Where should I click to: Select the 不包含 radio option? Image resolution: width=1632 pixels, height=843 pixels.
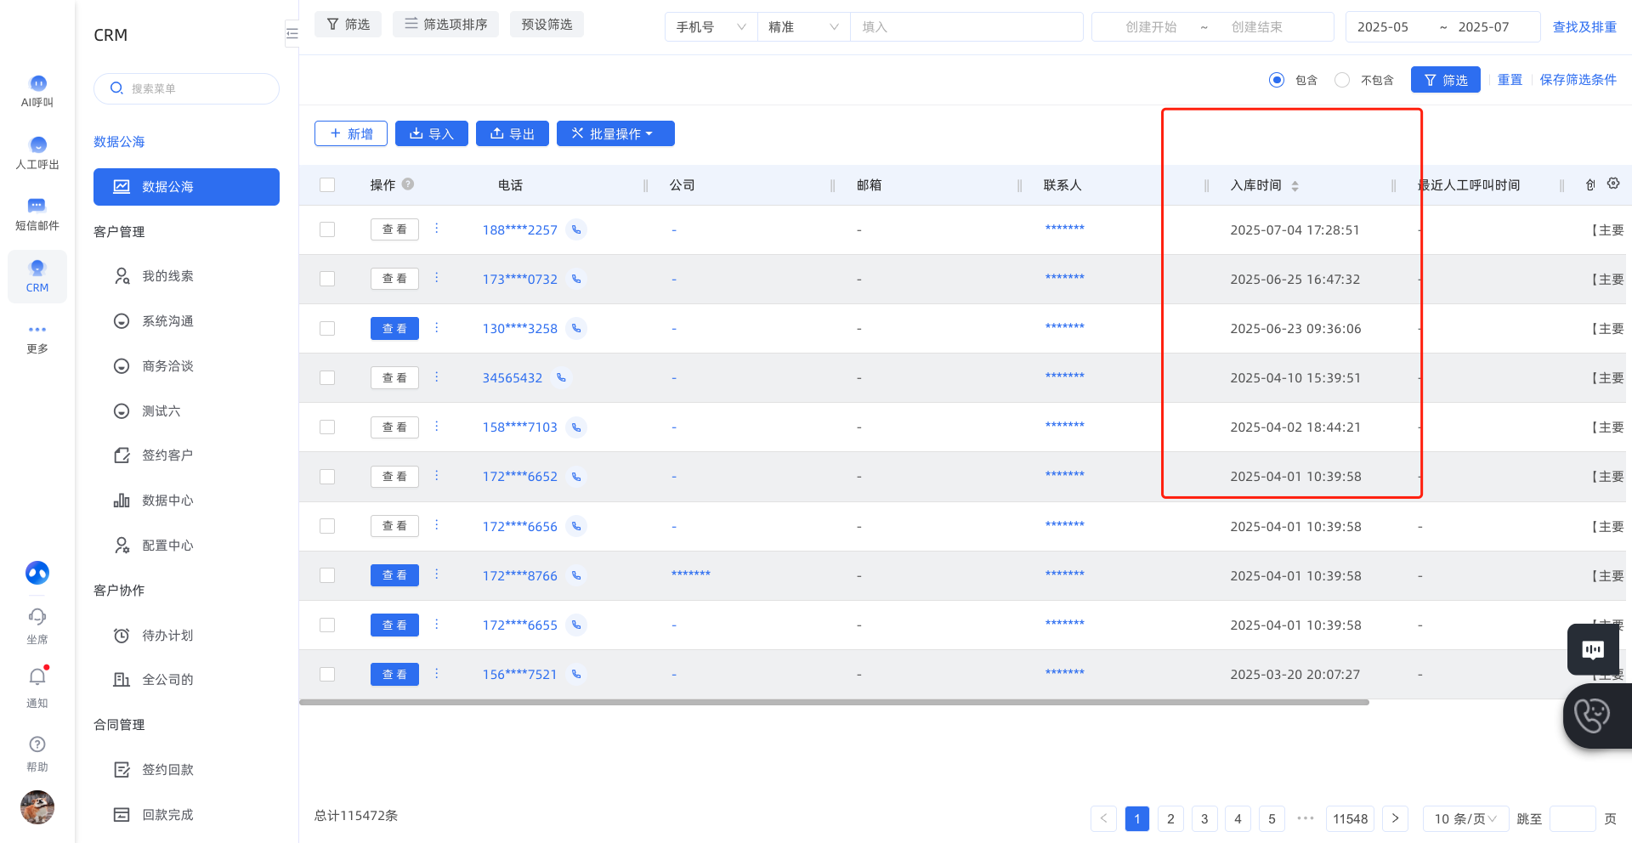click(1342, 80)
